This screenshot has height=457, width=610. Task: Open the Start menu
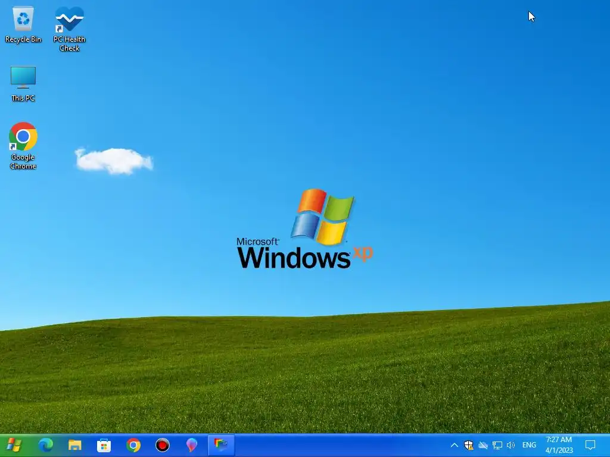coord(14,445)
